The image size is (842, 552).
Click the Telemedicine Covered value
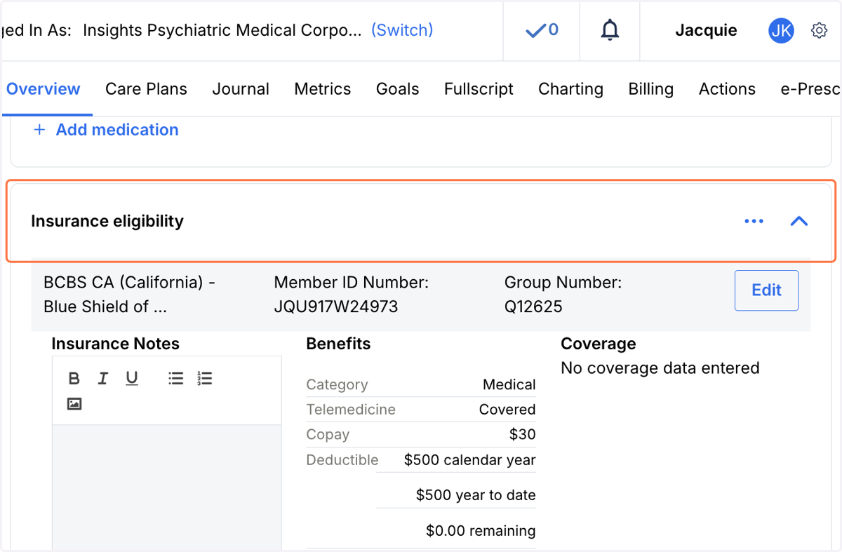507,410
